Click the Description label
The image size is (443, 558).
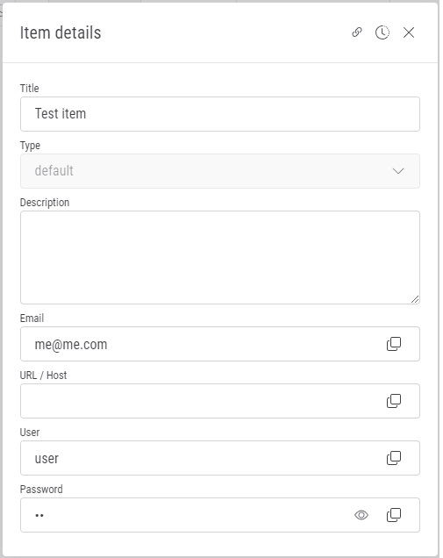tap(45, 202)
